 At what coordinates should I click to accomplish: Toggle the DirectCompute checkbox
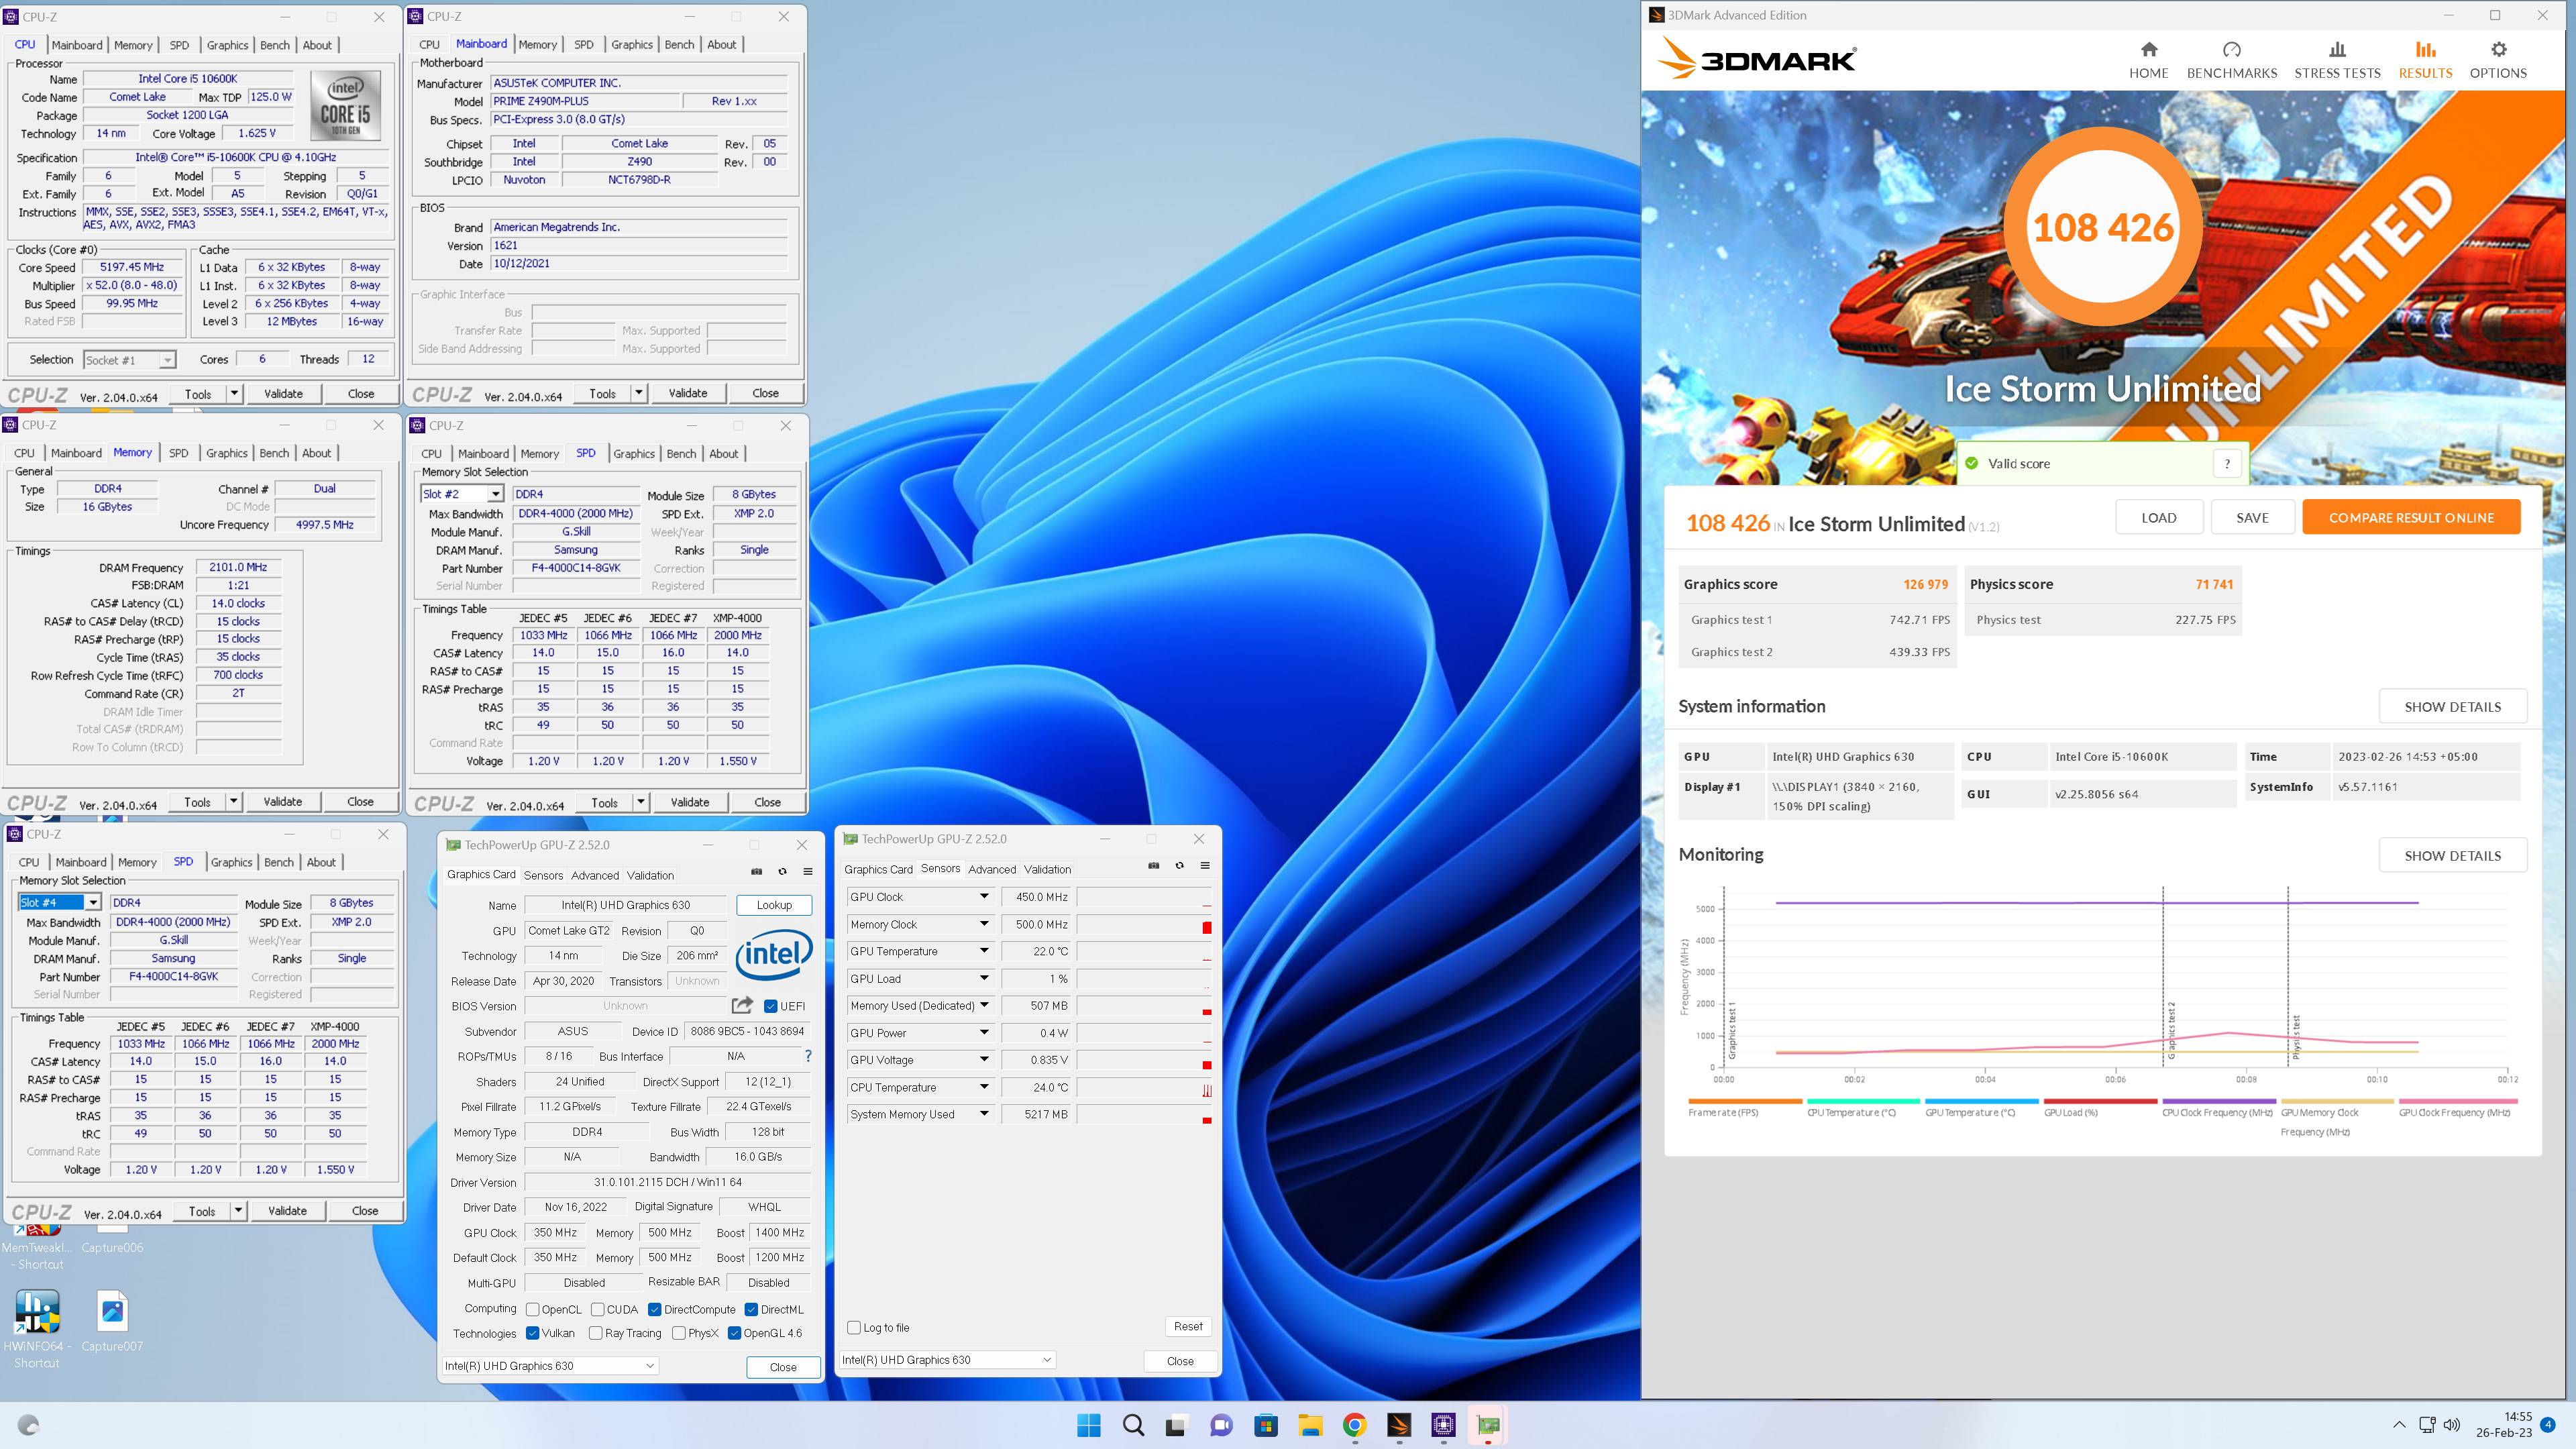tap(654, 1309)
